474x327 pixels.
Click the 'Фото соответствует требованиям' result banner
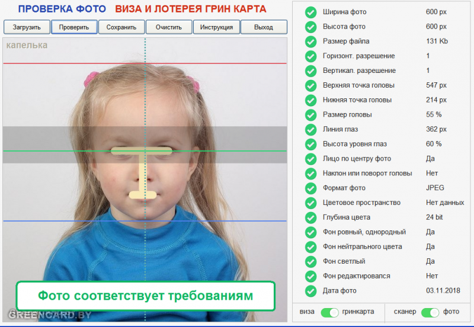point(145,296)
